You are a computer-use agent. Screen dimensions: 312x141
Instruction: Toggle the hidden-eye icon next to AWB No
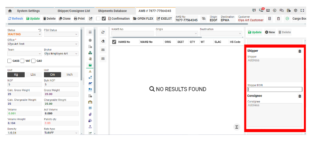point(203,19)
